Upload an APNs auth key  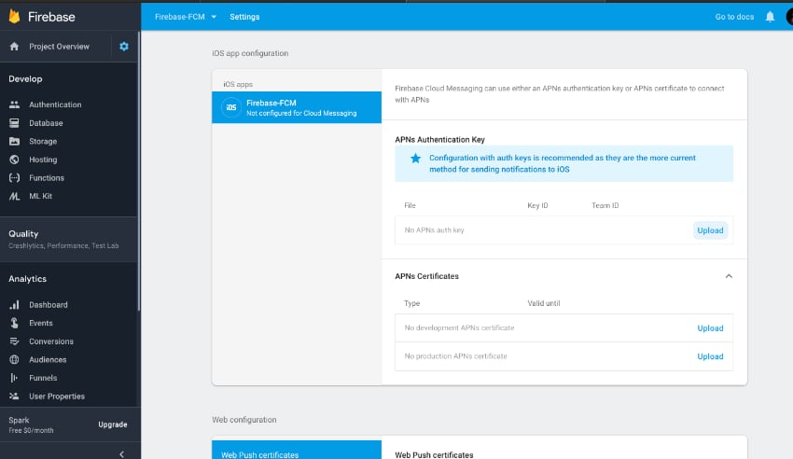(710, 230)
